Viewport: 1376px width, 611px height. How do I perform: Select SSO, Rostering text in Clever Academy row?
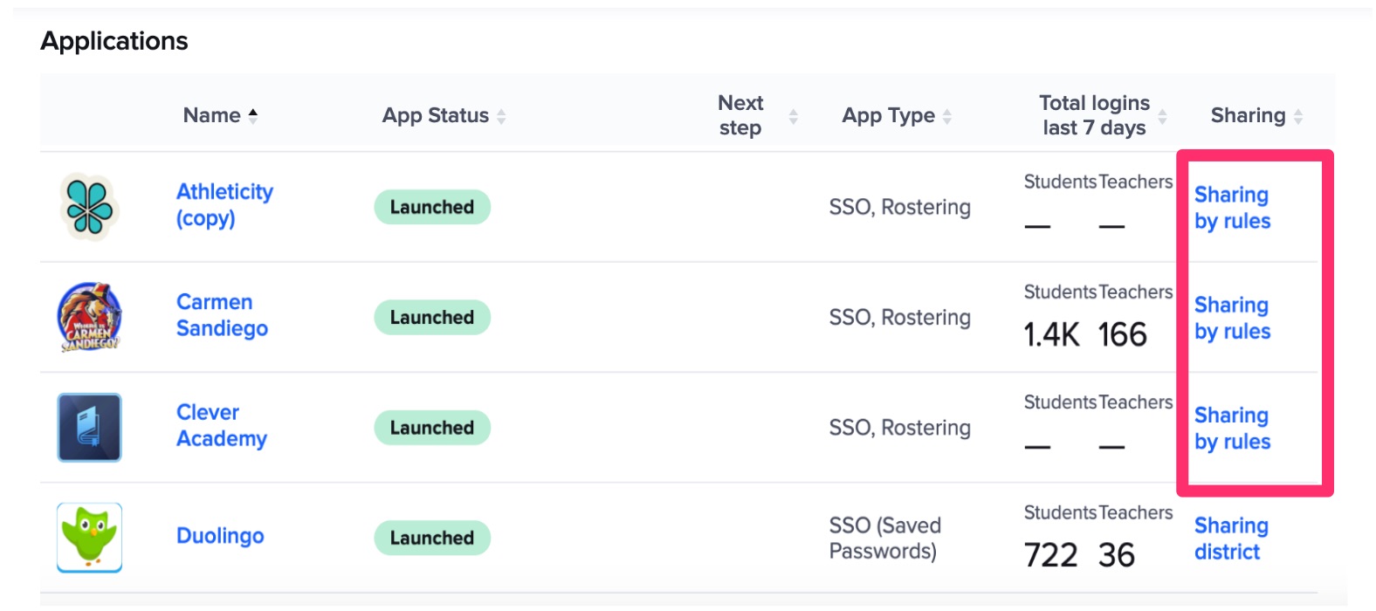899,429
